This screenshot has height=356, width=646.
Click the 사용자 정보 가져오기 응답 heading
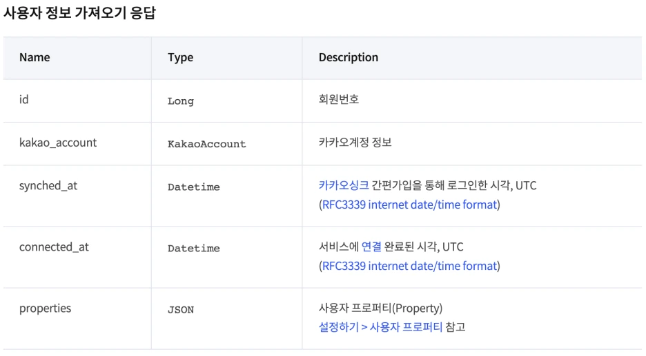click(79, 13)
